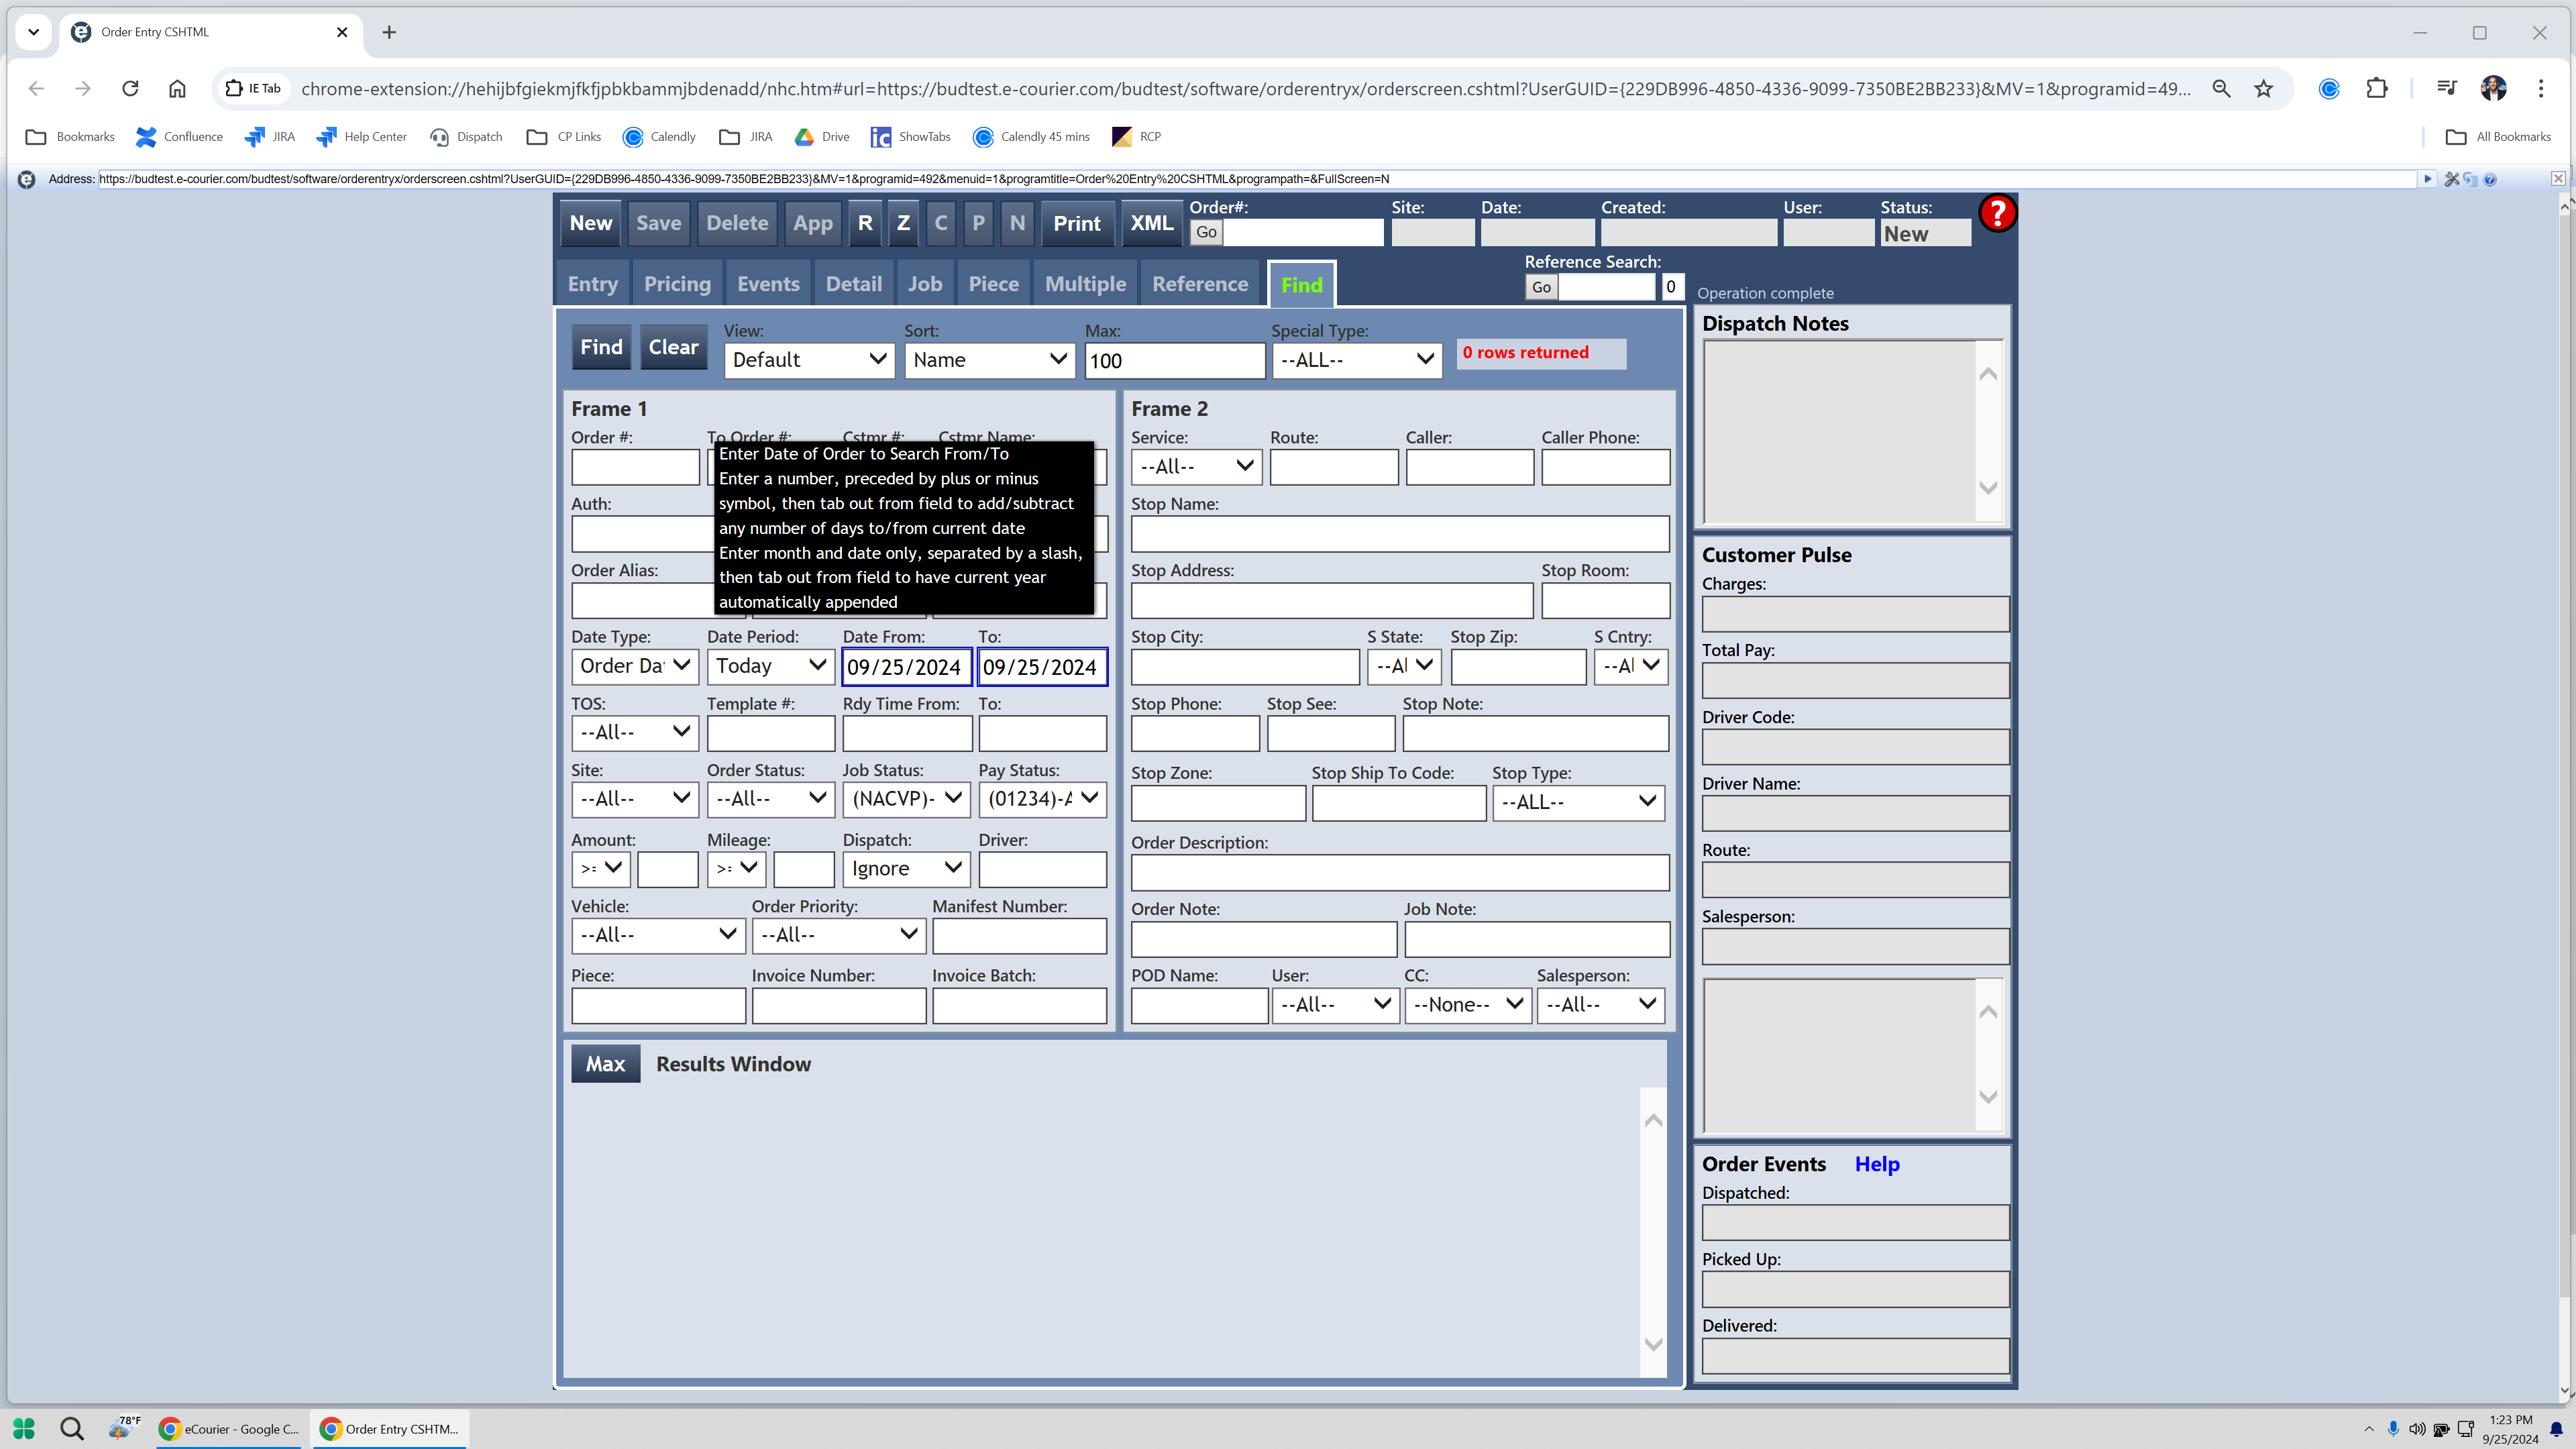2576x1449 pixels.
Task: Click the Go button beside Order#
Action: tap(1206, 232)
